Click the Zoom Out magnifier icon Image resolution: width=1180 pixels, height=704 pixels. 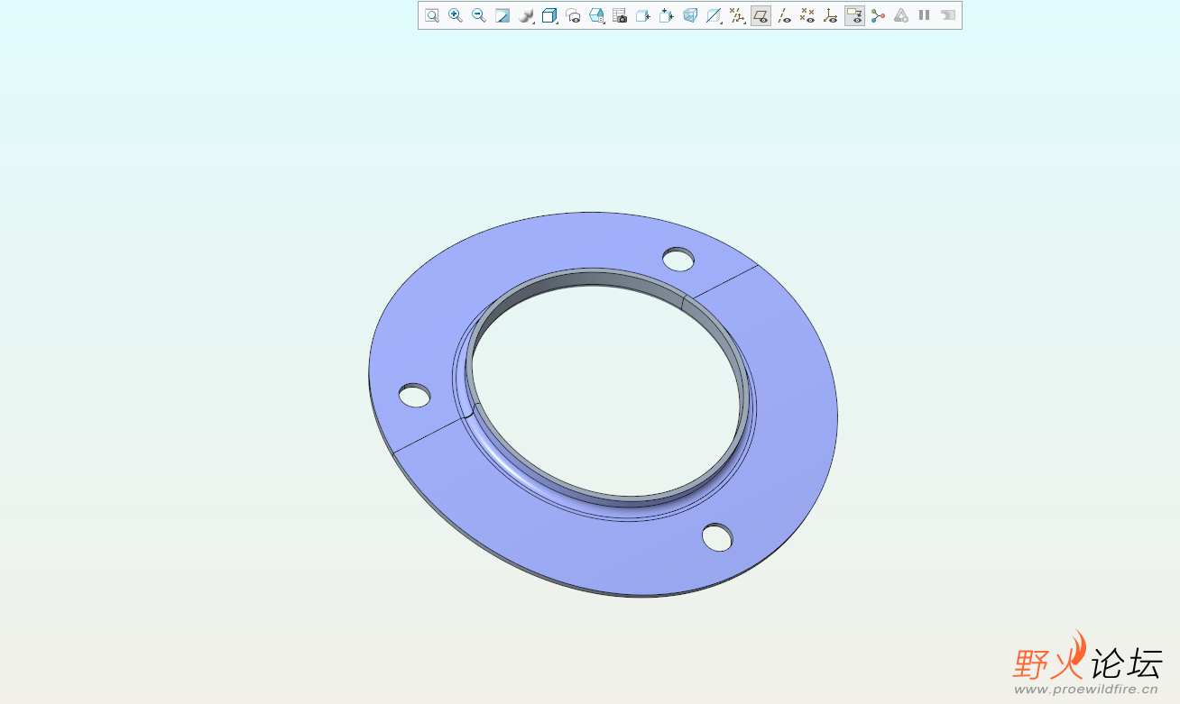point(479,15)
